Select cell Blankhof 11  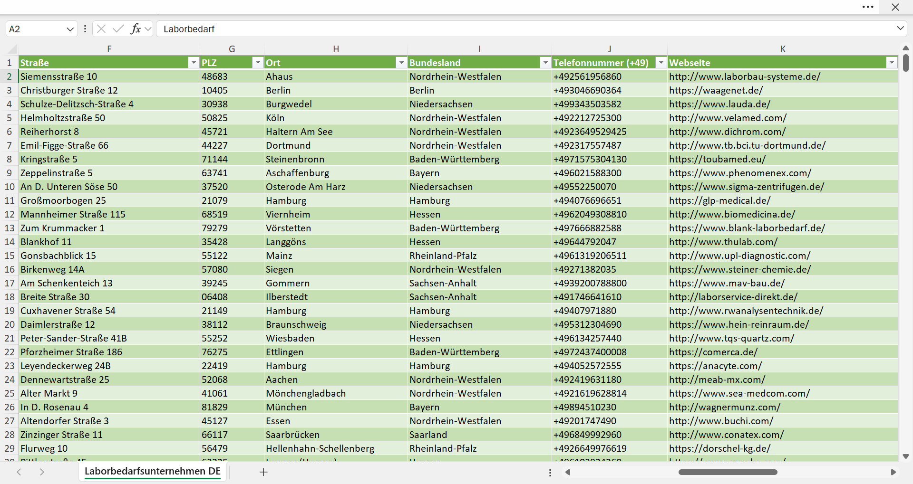click(x=109, y=242)
